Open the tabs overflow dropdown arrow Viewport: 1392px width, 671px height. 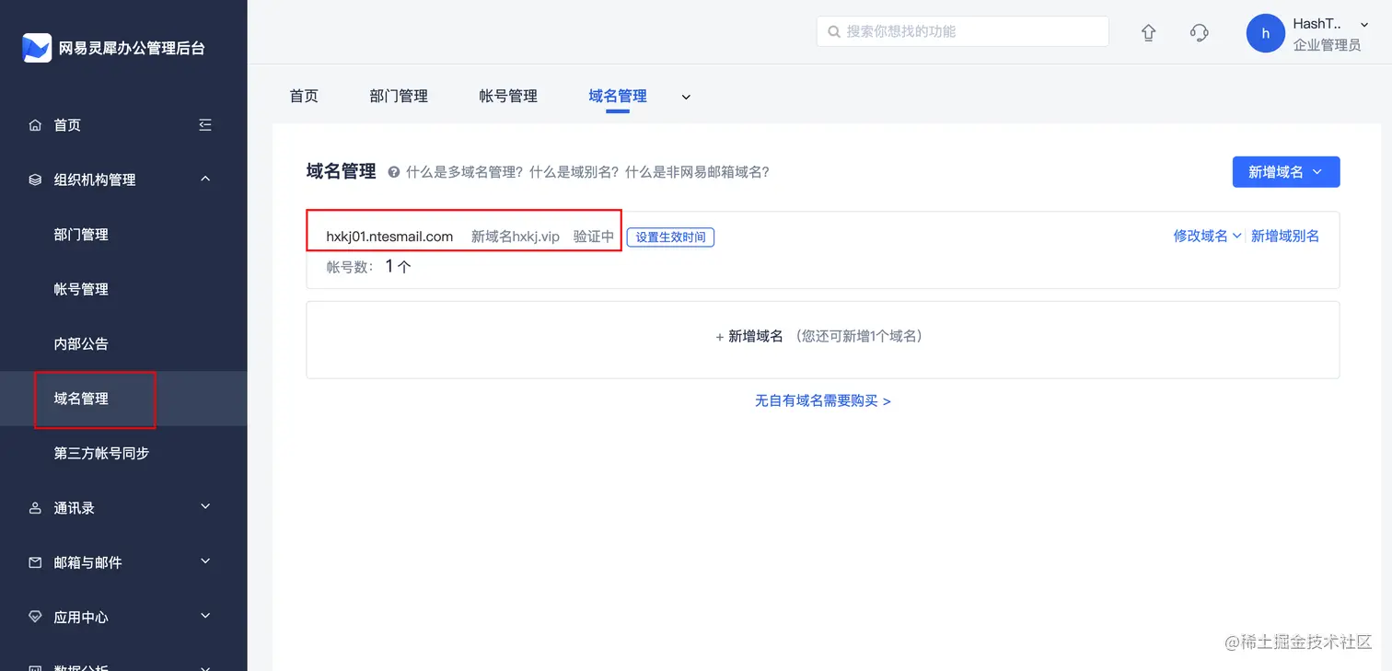click(x=686, y=97)
